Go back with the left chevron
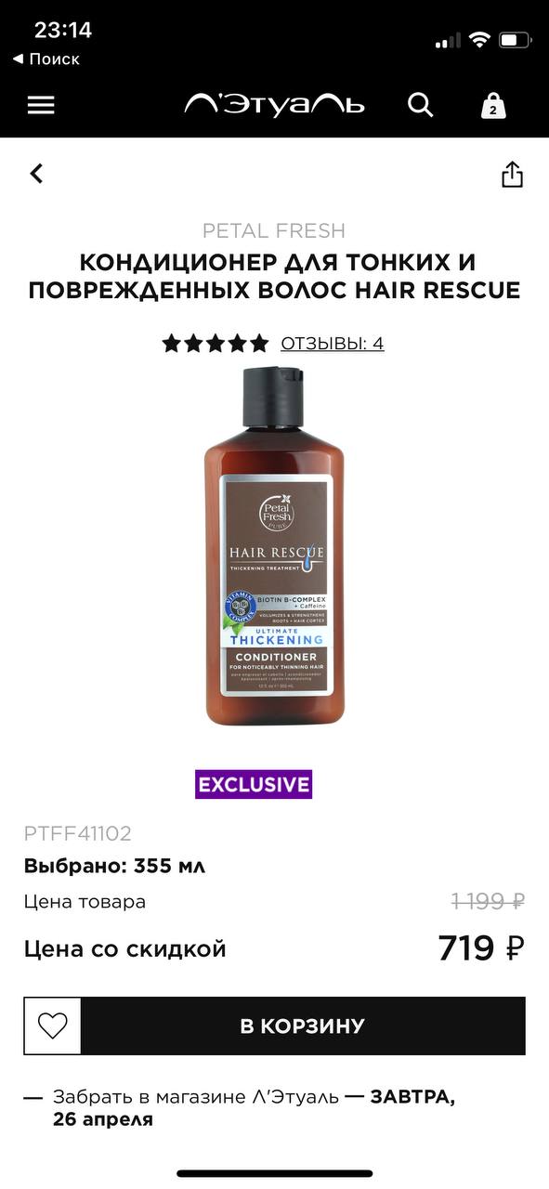549x1189 pixels. click(36, 173)
